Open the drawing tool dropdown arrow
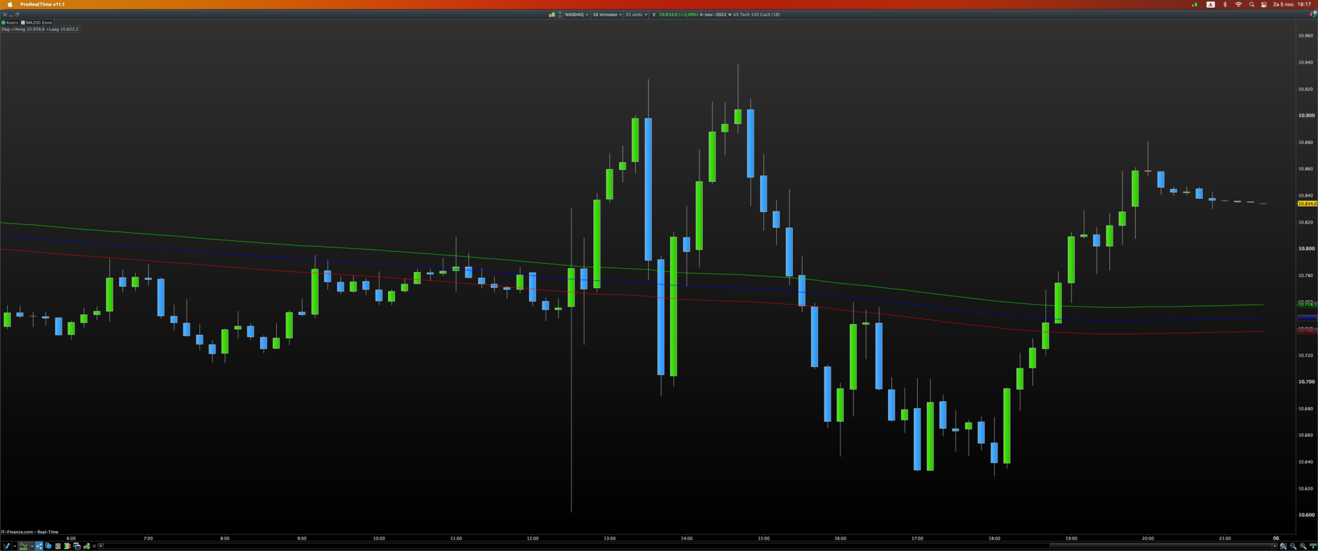The height and width of the screenshot is (551, 1318). (15, 546)
